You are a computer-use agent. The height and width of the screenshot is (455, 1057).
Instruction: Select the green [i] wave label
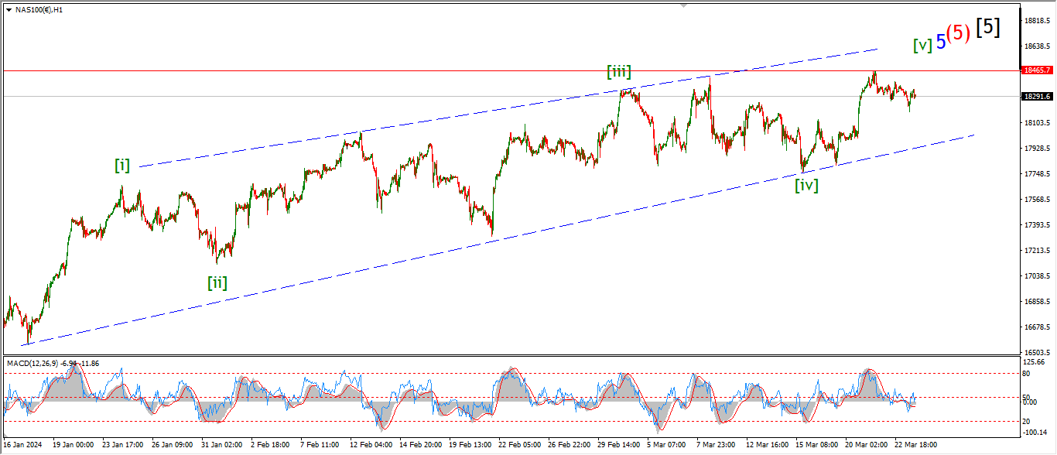coord(122,165)
